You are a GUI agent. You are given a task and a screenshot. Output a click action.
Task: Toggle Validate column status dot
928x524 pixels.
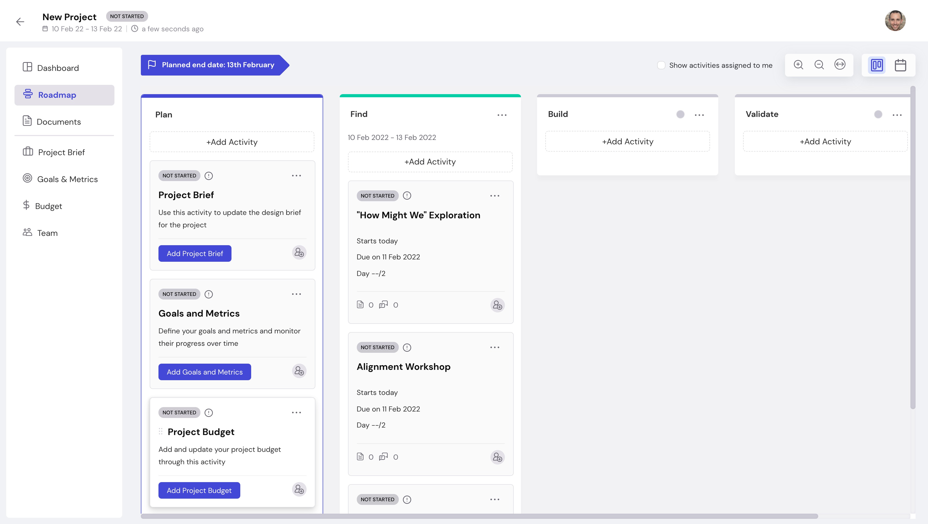(x=878, y=114)
